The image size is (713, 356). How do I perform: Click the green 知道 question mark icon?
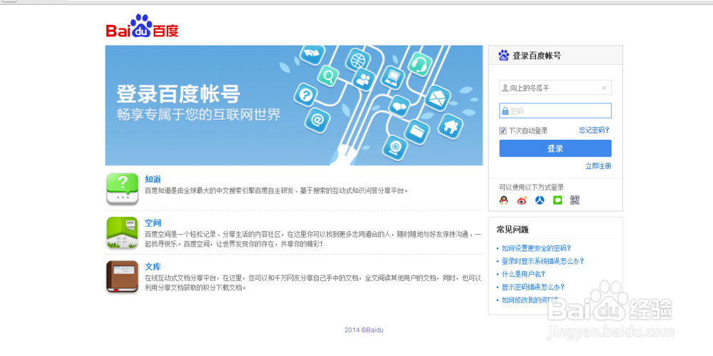click(x=123, y=189)
